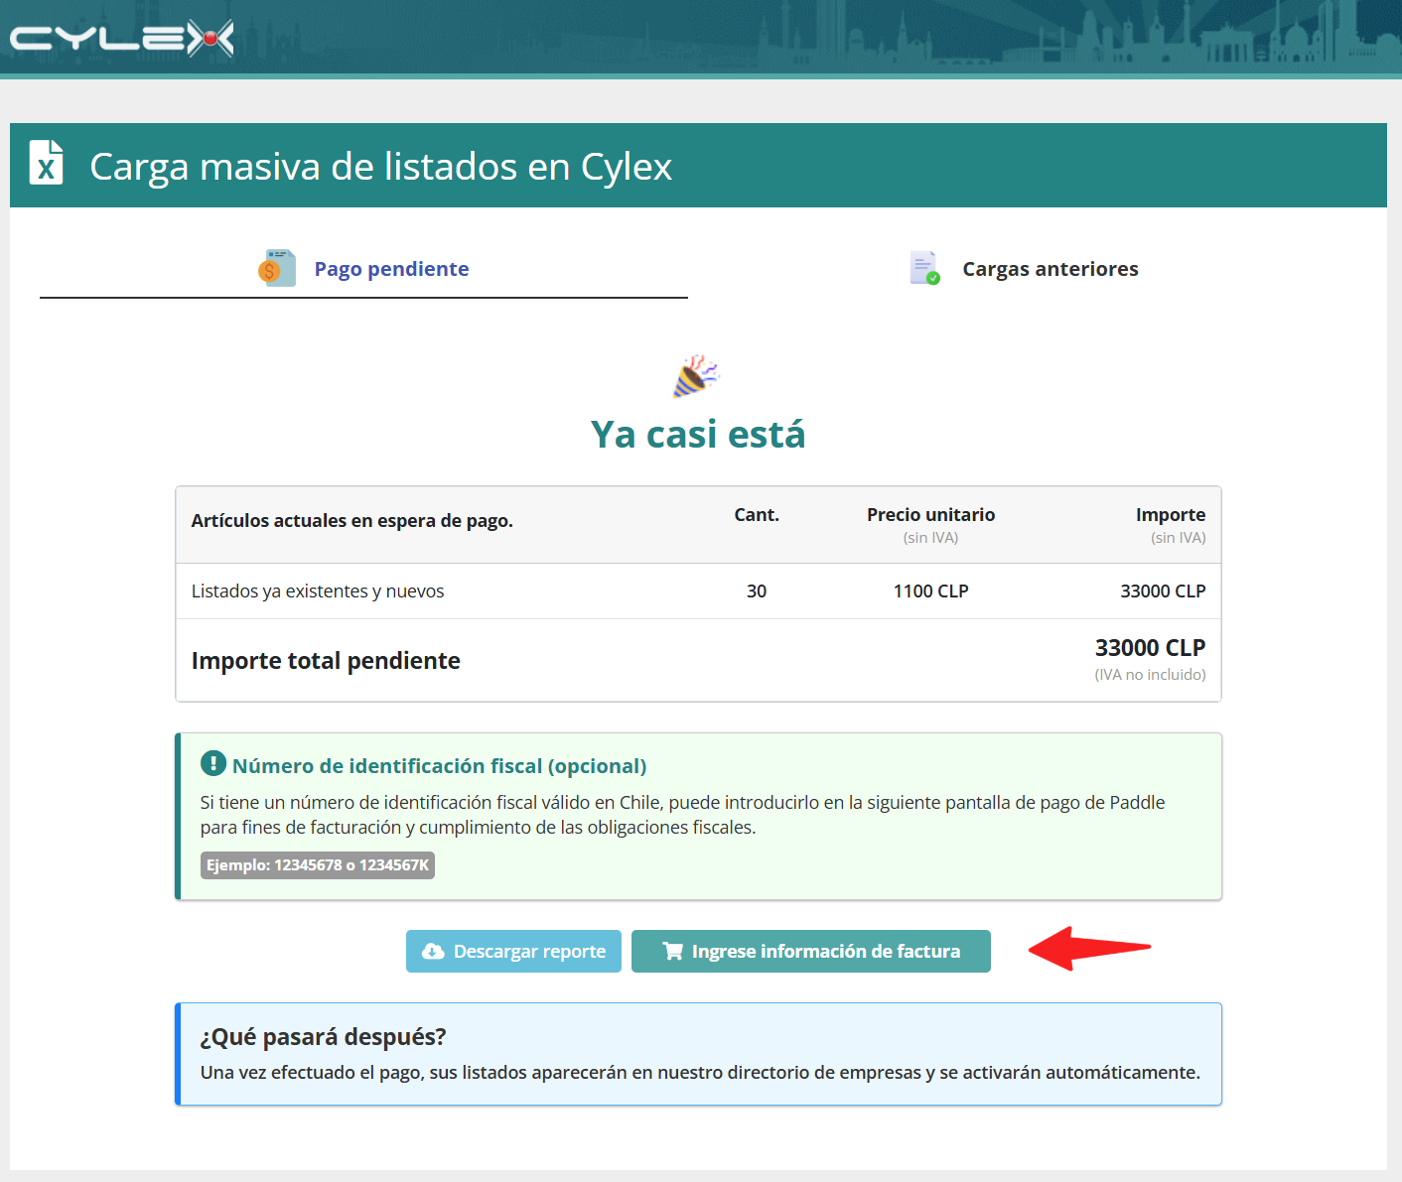Click the 'Importe total pendiente' label
Image resolution: width=1402 pixels, height=1182 pixels.
pyautogui.click(x=326, y=661)
